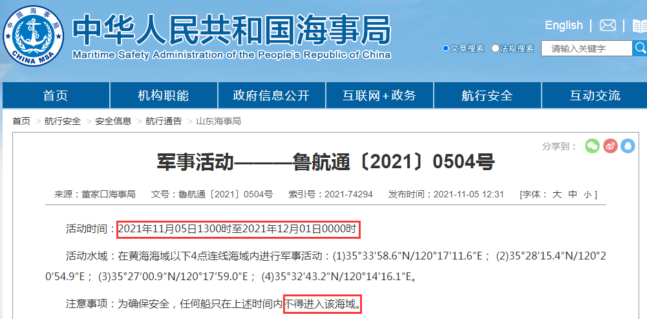
Task: Open 航行安全 navigation tab
Action: 487,96
